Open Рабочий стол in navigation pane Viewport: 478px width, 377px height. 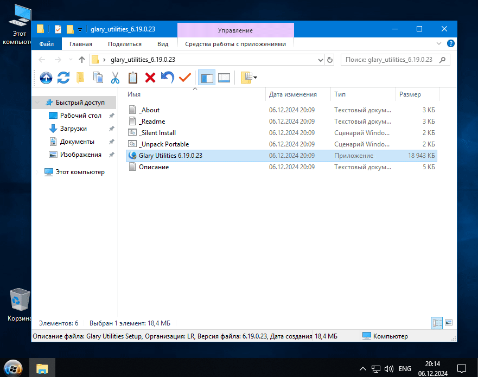[x=80, y=116]
